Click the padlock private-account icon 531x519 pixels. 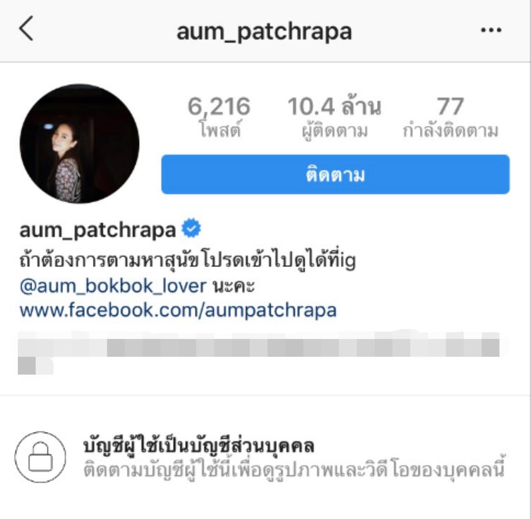click(x=40, y=457)
